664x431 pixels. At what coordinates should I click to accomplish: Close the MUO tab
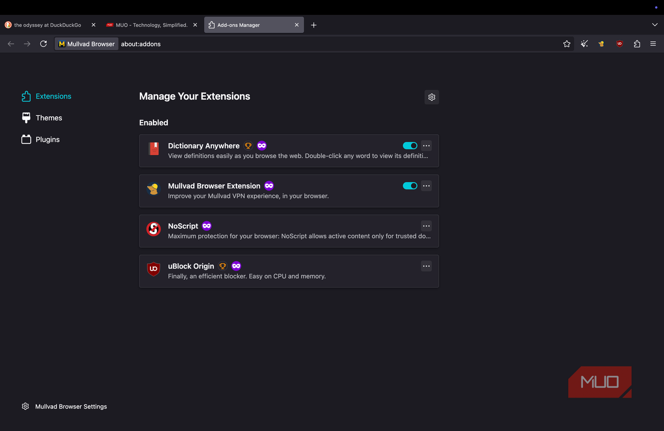coord(195,25)
